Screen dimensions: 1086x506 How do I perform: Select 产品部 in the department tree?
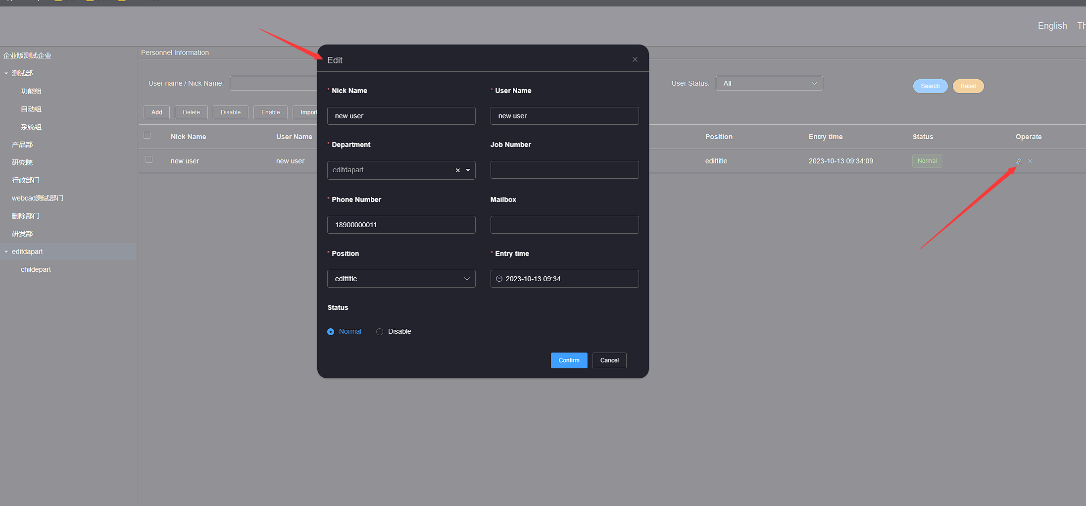(x=22, y=145)
